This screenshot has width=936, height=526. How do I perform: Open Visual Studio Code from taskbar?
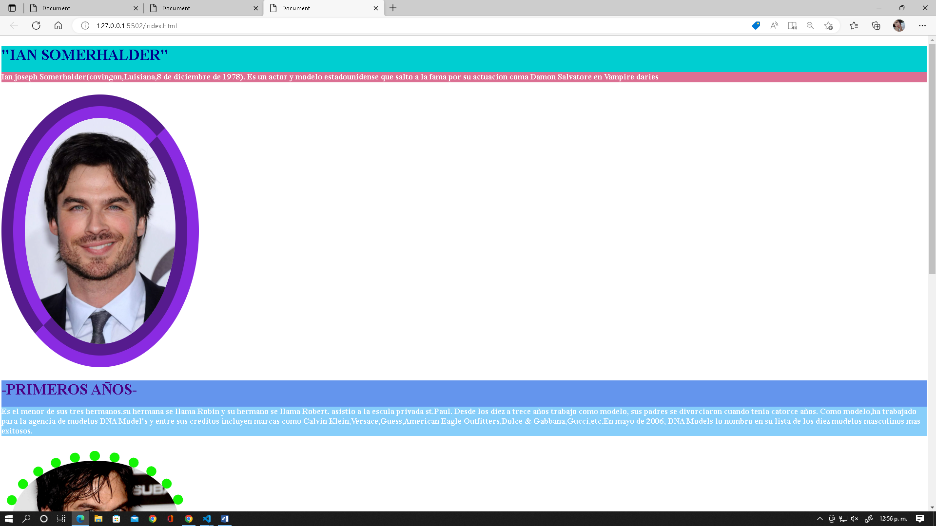[x=207, y=519]
